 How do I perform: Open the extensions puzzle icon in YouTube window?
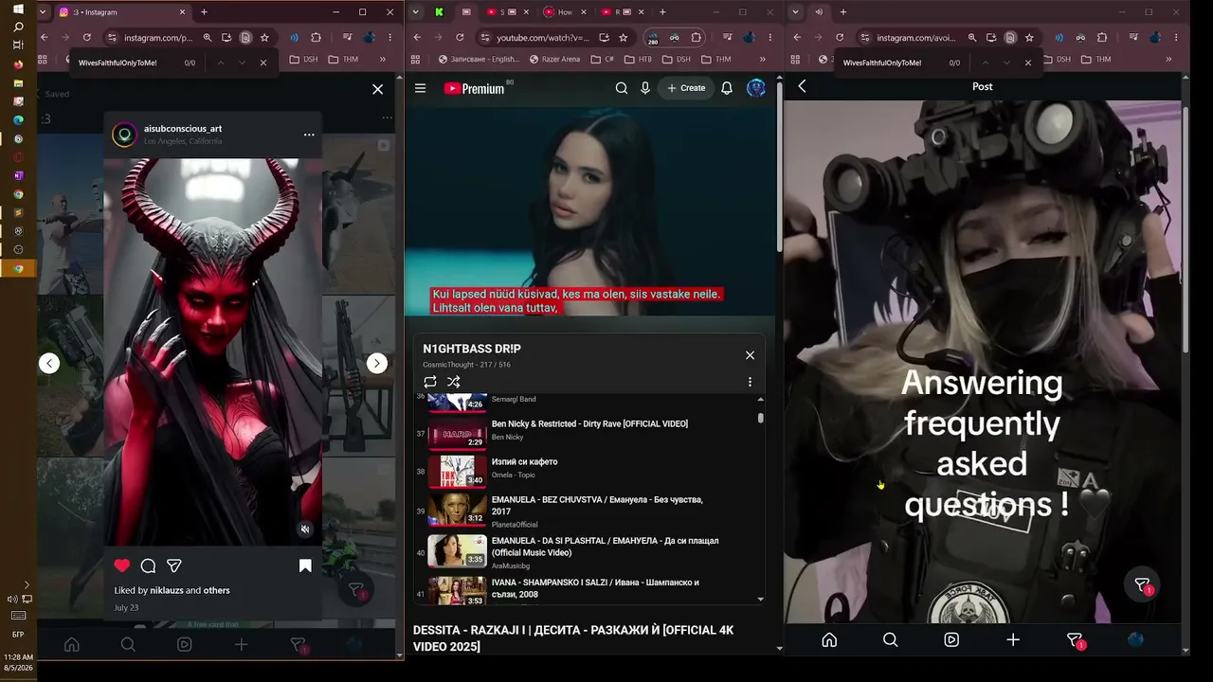[697, 38]
